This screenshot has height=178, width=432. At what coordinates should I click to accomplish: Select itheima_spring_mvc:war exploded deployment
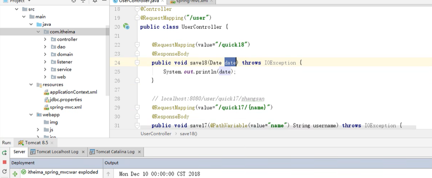click(x=63, y=172)
